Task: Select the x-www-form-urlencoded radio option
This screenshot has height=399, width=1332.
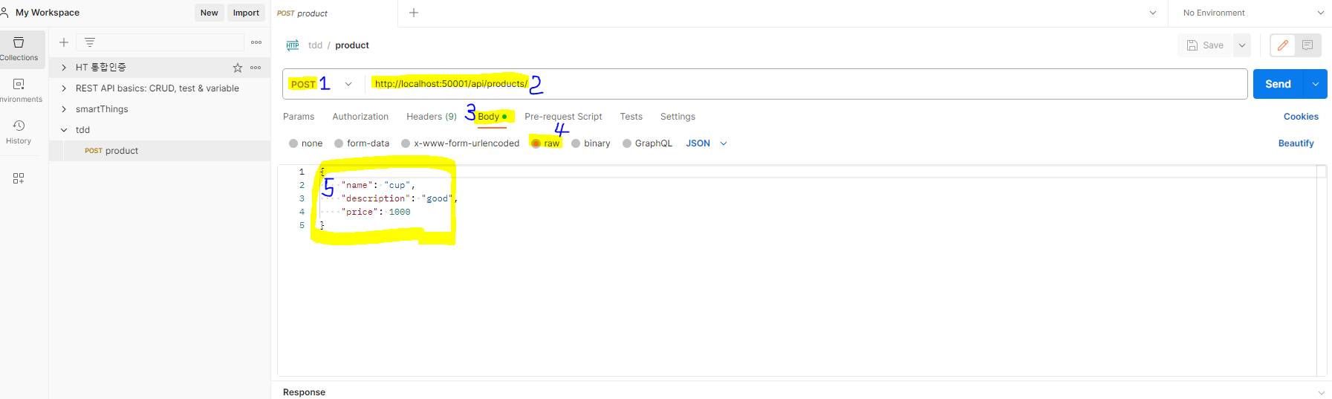Action: tap(406, 143)
